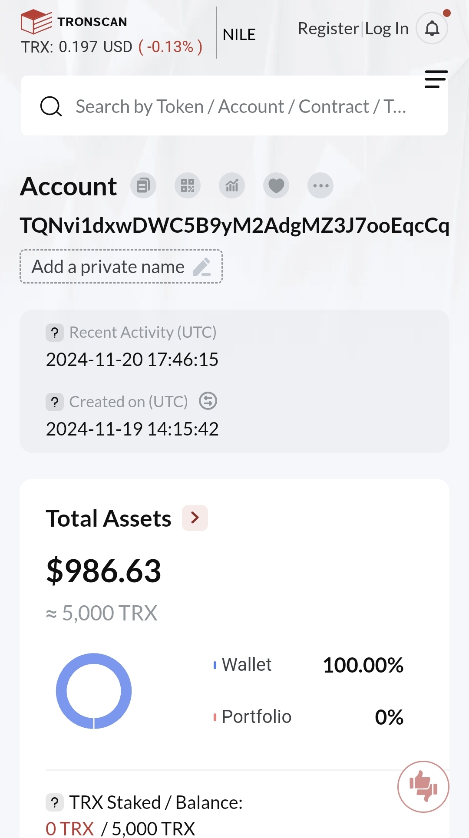Copy the account address

[x=143, y=186]
